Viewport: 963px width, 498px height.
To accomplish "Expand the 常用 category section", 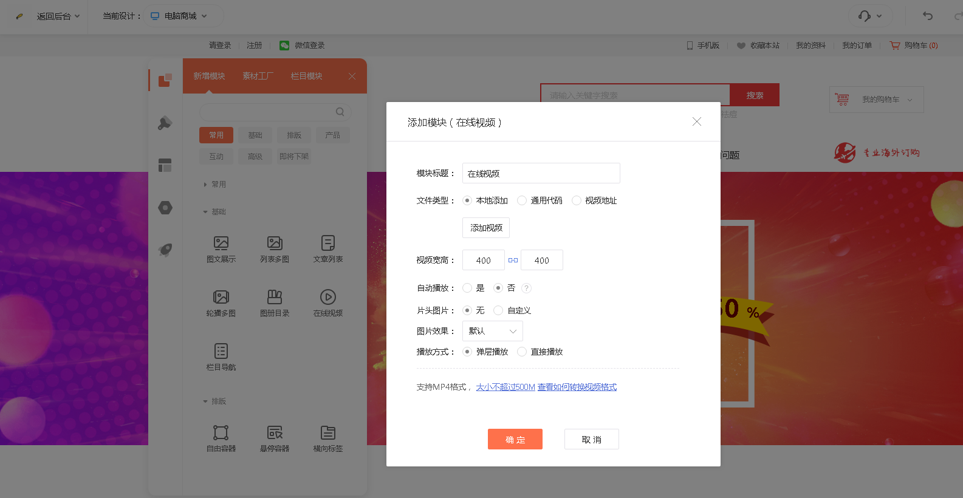I will pyautogui.click(x=216, y=184).
